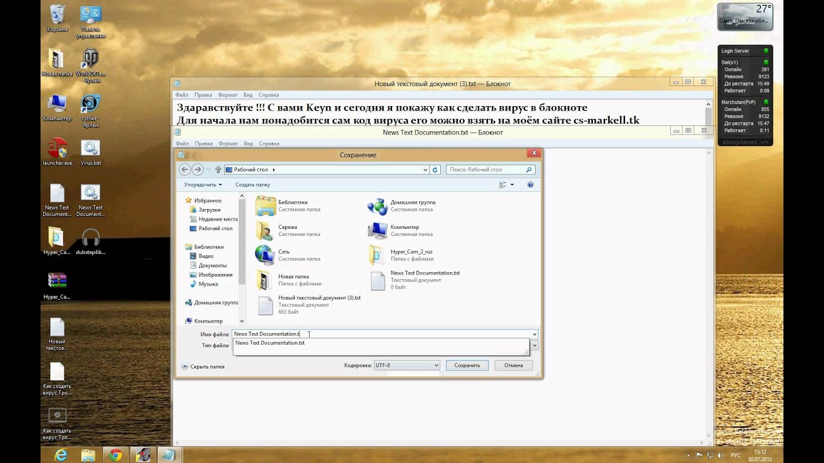The image size is (824, 463).
Task: Open Internet Explorer from the taskbar
Action: pyautogui.click(x=61, y=455)
